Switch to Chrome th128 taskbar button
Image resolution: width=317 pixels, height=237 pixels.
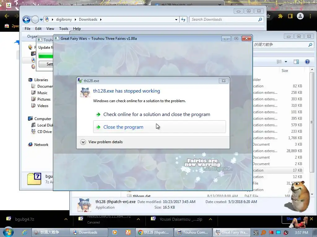pyautogui.click(x=154, y=232)
